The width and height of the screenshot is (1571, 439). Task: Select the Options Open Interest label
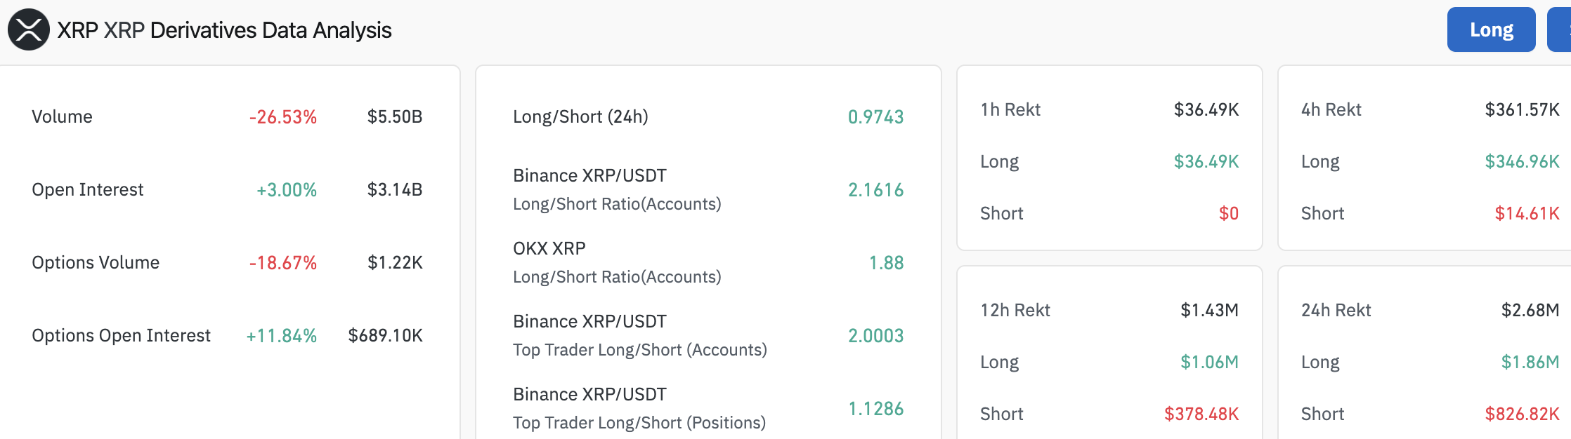tap(121, 335)
